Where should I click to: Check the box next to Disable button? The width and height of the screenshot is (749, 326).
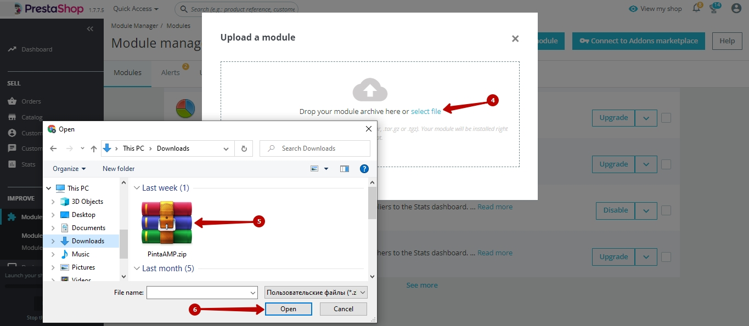[x=666, y=210]
